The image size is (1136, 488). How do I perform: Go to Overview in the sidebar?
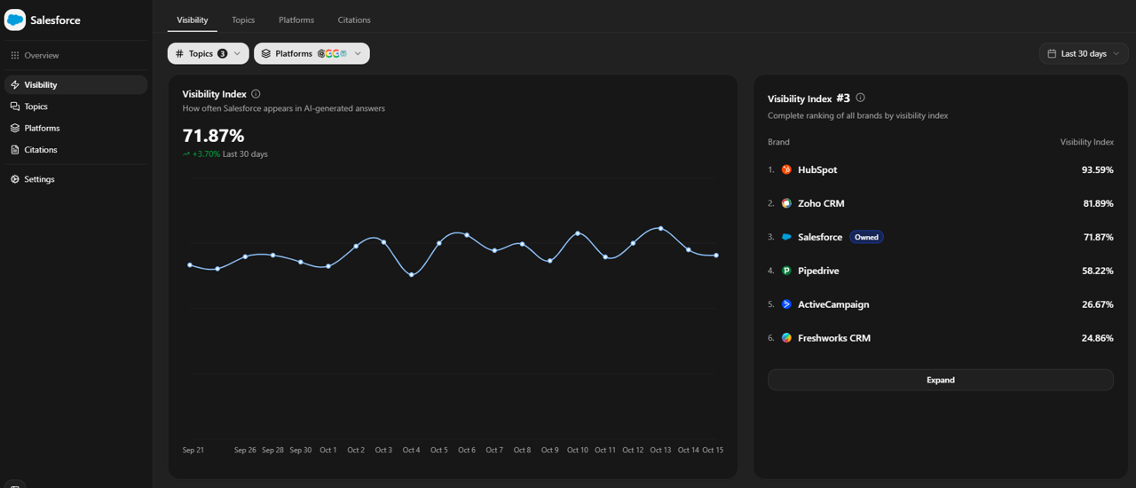click(x=41, y=55)
